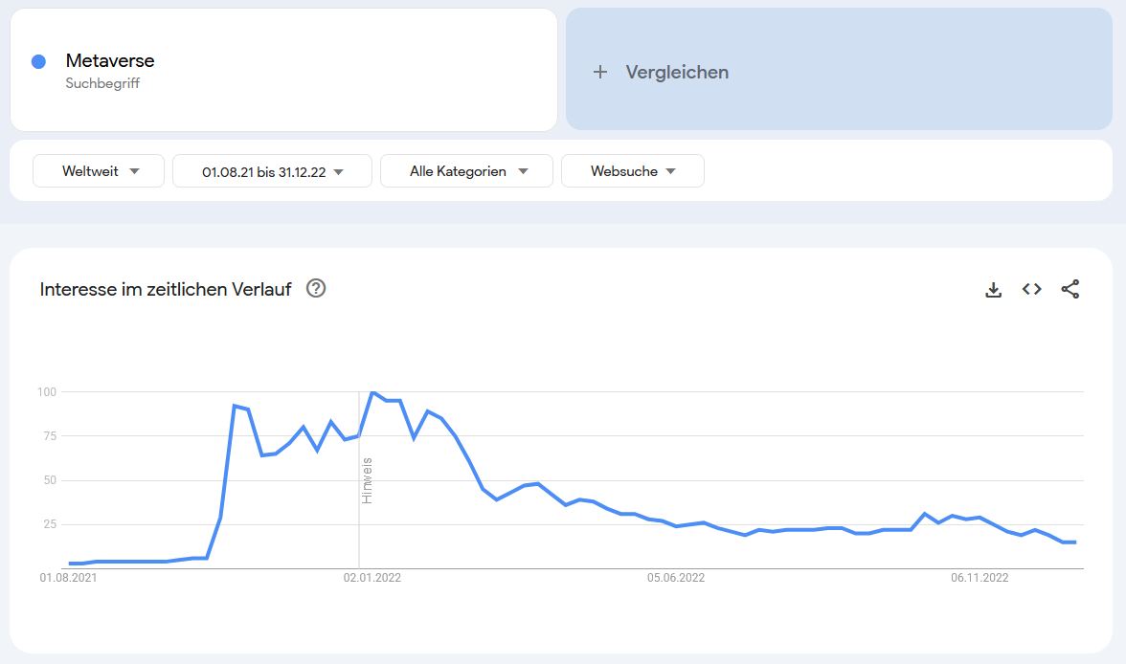Select the share icon in the chart toolbar
1126x664 pixels.
pos(1070,288)
